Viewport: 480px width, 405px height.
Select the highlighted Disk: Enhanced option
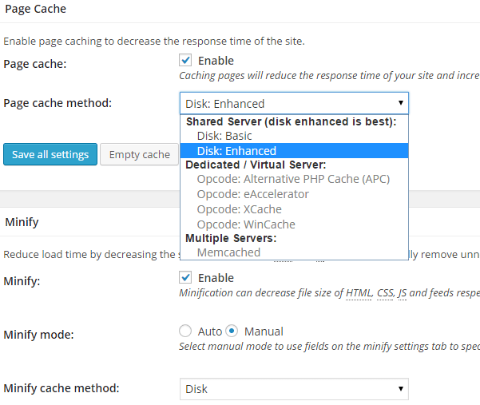236,151
